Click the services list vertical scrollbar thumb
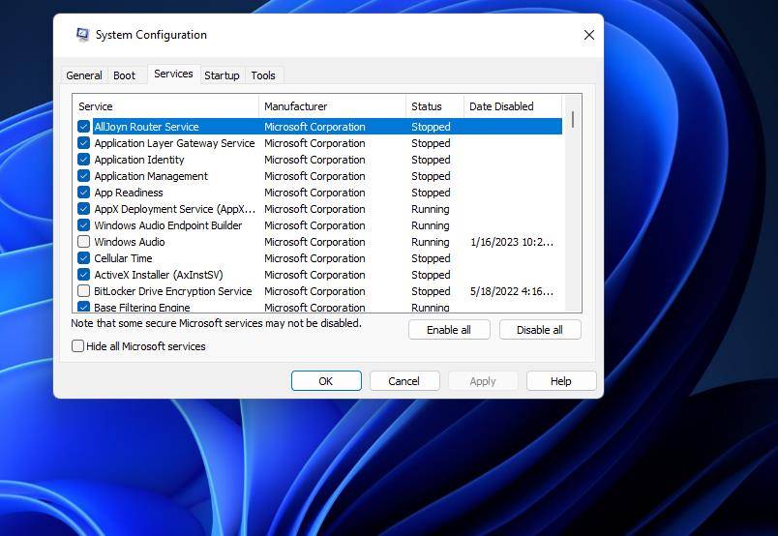The height and width of the screenshot is (536, 778). (573, 120)
